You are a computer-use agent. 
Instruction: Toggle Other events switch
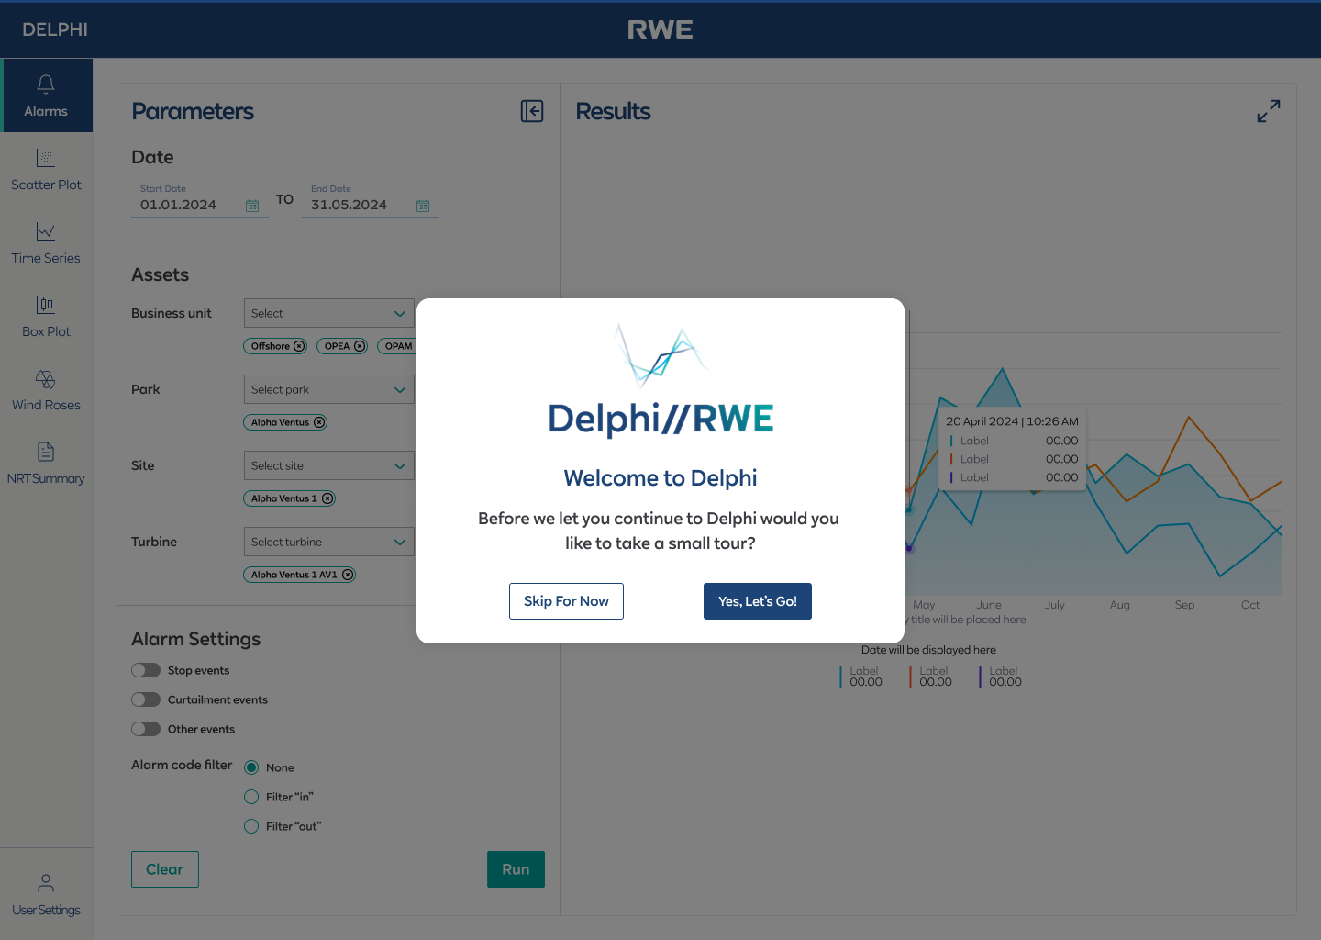point(146,729)
